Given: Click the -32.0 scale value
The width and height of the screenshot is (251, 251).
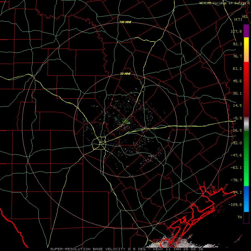Looking at the screenshot, I should click(236, 143).
